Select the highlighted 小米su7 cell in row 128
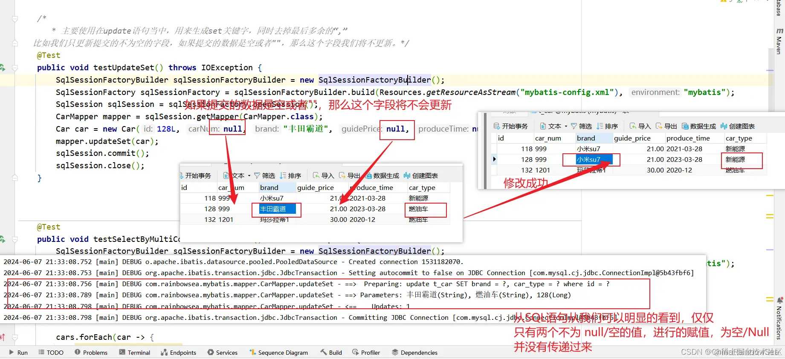Image resolution: width=785 pixels, height=359 pixels. point(594,159)
